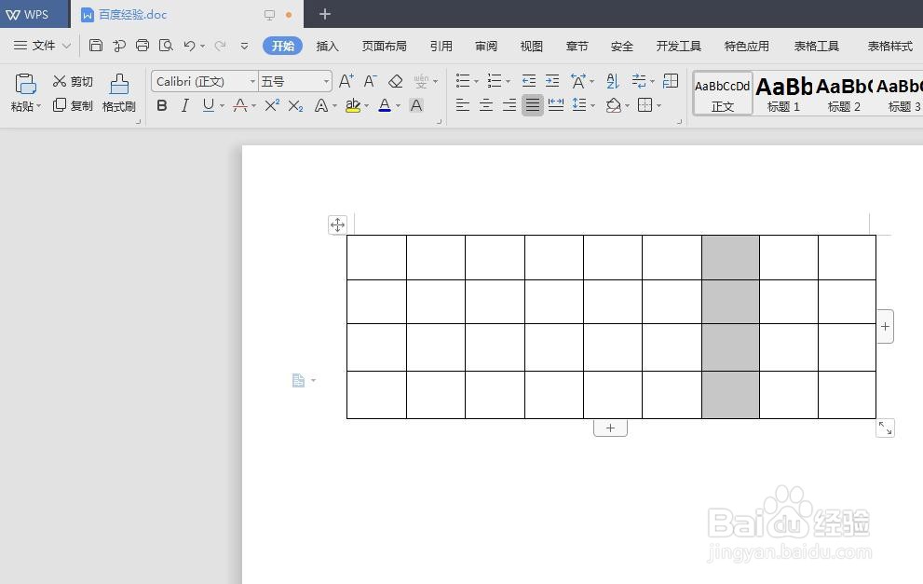Click the Print icon in quick access toolbar
Viewport: 923px width, 584px height.
(143, 46)
